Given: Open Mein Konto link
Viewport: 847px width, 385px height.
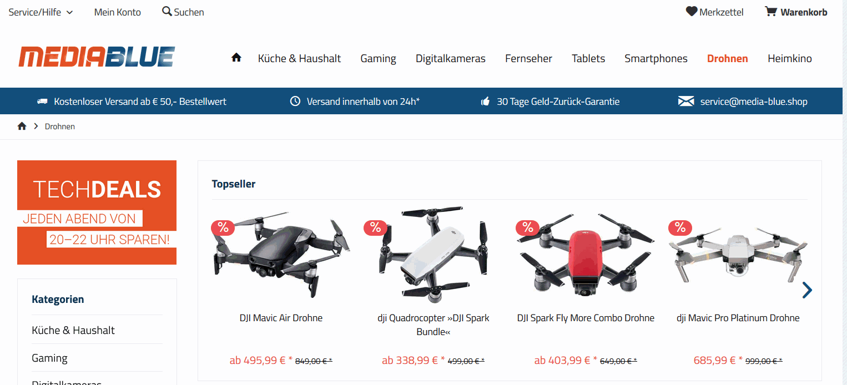Looking at the screenshot, I should [x=118, y=12].
